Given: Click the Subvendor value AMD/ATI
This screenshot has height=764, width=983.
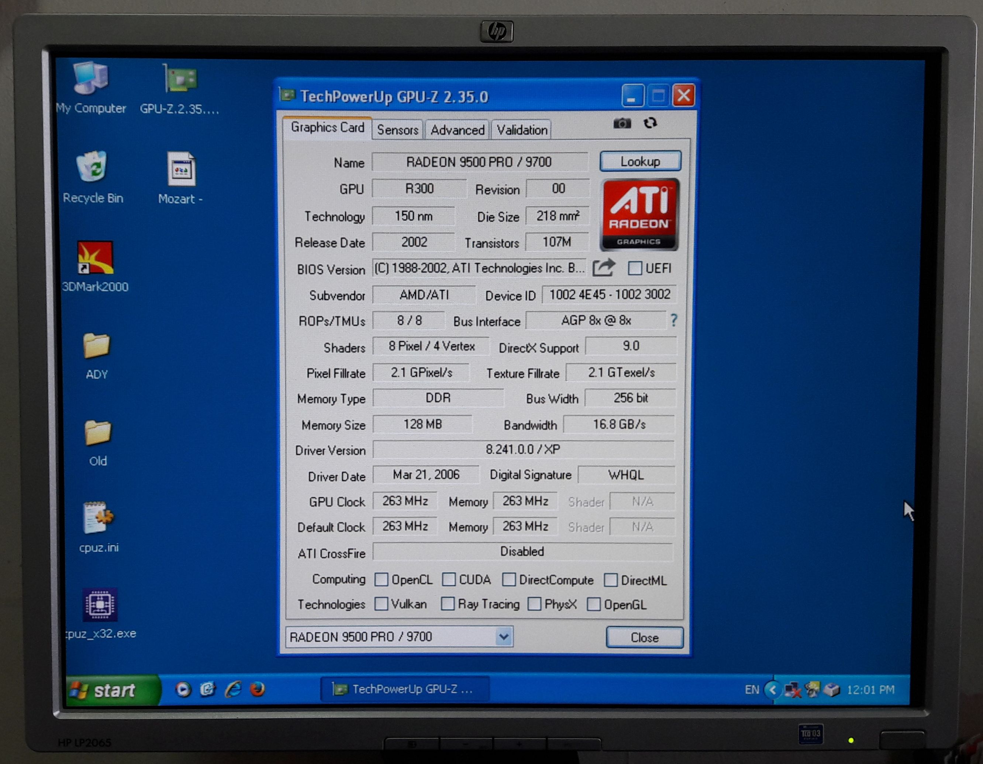Looking at the screenshot, I should click(x=424, y=295).
